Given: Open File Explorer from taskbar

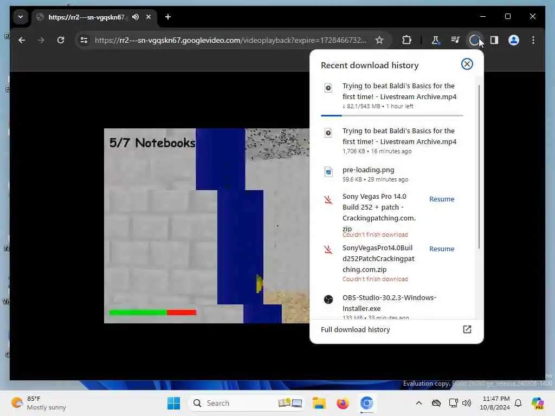Looking at the screenshot, I should point(319,403).
